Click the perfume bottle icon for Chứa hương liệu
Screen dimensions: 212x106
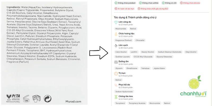116,34
